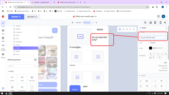The image size is (169, 95).
Task: Open the Design sidebar brush icon
Action: [3, 23]
